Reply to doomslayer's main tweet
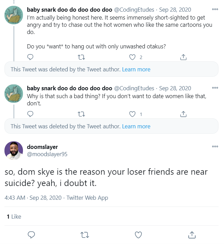 tap(31, 235)
